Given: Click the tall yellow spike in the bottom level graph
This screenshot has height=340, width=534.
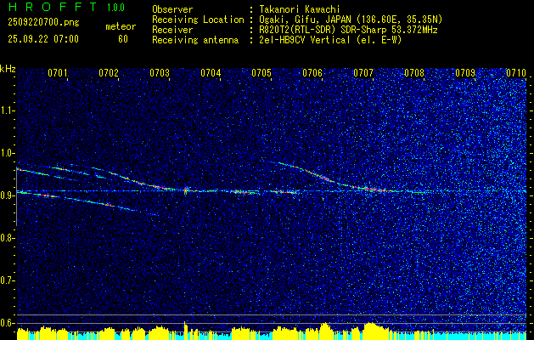Looking at the screenshot, I should pyautogui.click(x=185, y=331).
